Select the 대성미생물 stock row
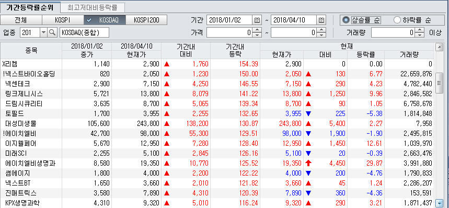The width and height of the screenshot is (449, 208). [217, 124]
